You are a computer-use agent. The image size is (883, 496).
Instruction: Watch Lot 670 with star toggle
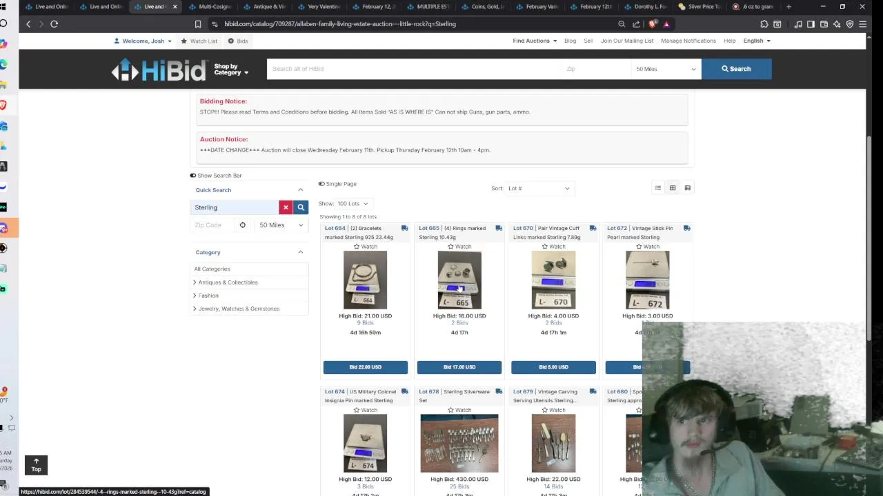click(x=553, y=247)
